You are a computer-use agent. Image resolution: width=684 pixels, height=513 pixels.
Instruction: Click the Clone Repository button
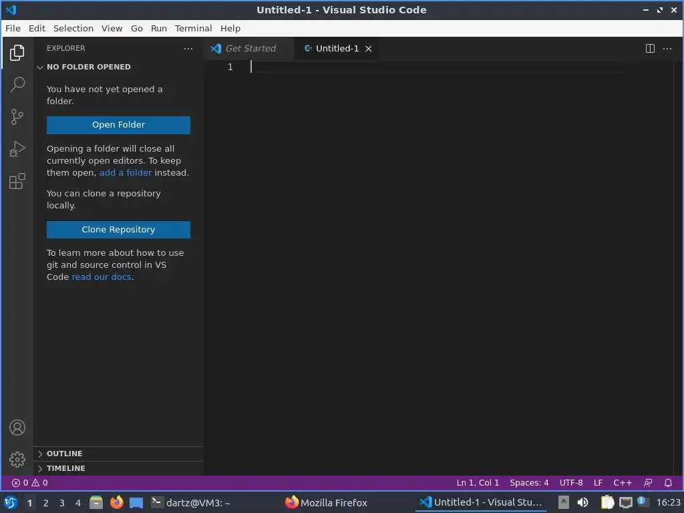point(118,230)
